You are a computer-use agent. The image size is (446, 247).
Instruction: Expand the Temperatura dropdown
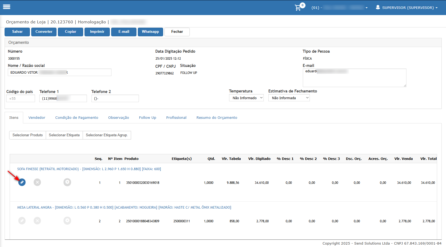(246, 98)
